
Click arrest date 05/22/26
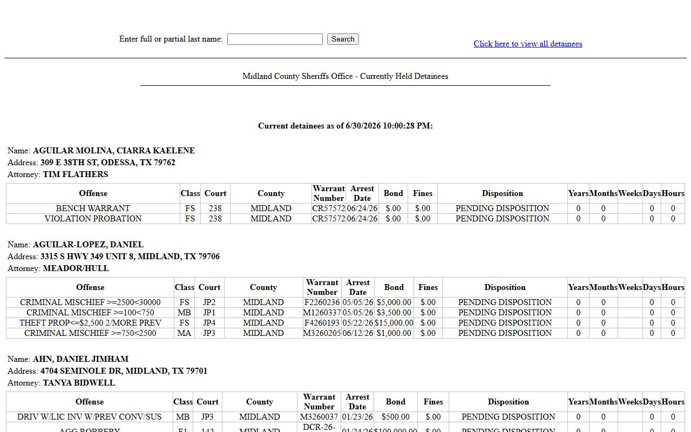point(358,323)
